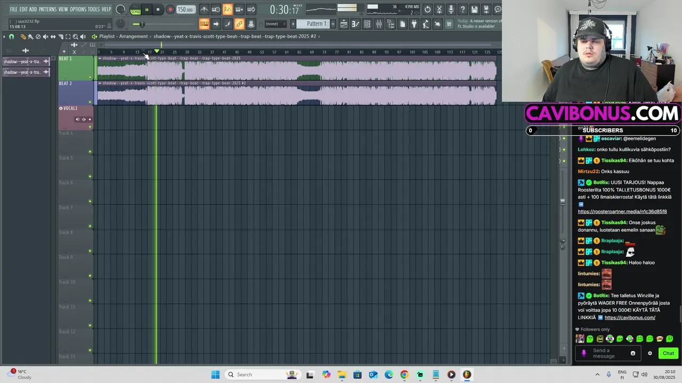Select the VOCAL1 track header
Screen dimensions: 682x383
[76, 118]
